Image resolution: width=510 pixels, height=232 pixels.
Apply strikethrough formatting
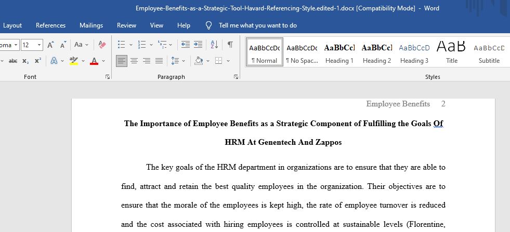pyautogui.click(x=13, y=61)
